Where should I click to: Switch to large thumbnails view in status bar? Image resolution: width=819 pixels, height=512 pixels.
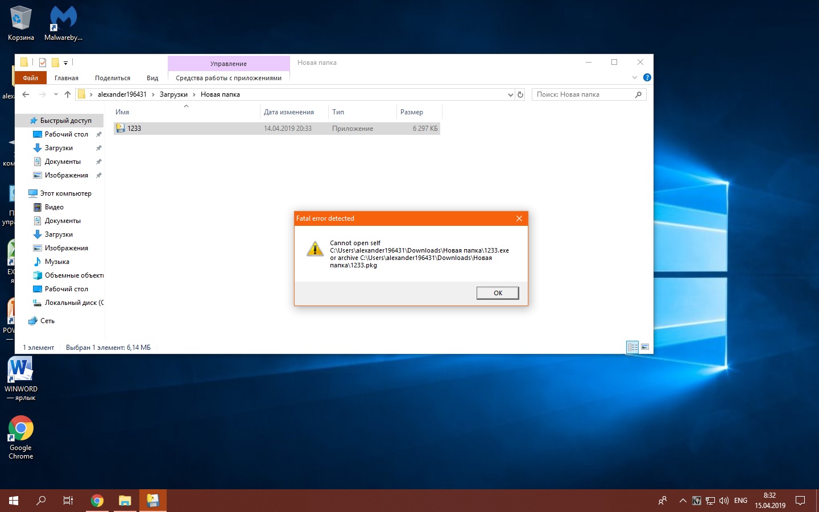[x=645, y=347]
